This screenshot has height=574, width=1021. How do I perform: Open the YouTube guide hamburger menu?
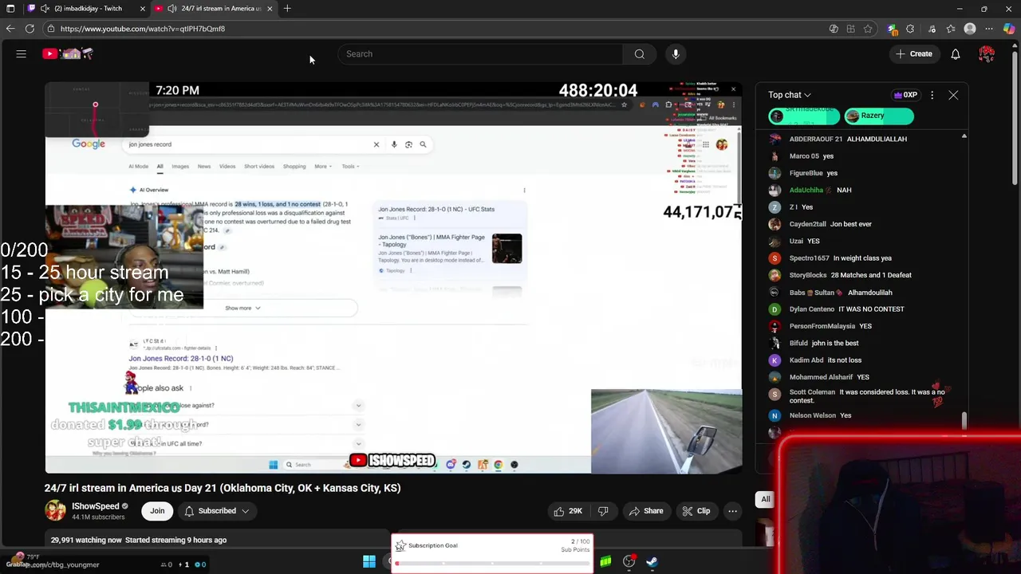[22, 54]
